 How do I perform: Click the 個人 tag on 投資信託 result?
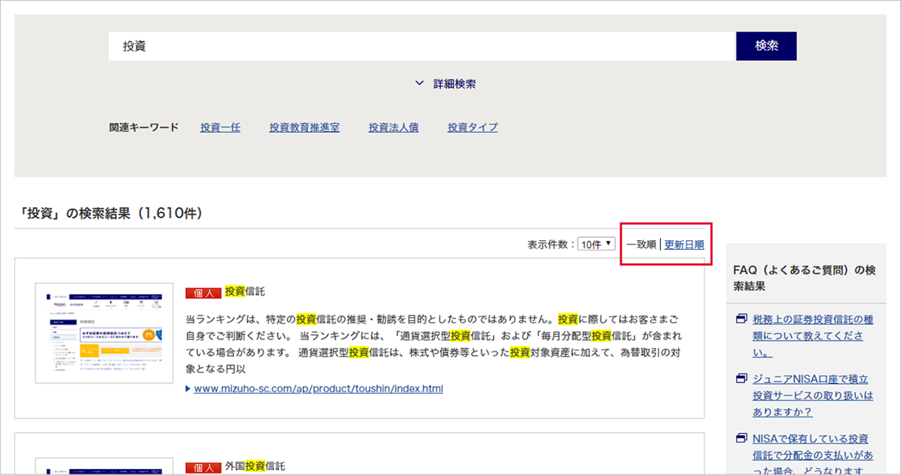pos(203,293)
